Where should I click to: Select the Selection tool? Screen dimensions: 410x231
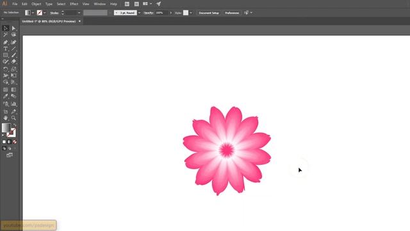(6, 28)
